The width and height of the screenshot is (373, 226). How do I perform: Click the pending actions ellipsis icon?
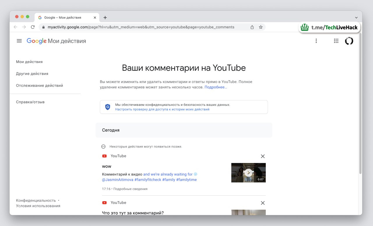tap(103, 147)
